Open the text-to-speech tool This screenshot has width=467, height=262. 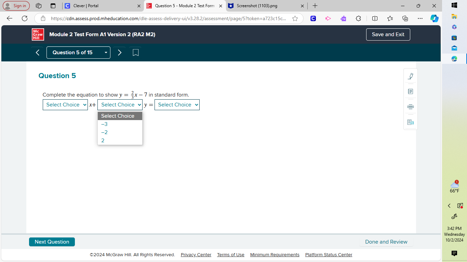[411, 122]
